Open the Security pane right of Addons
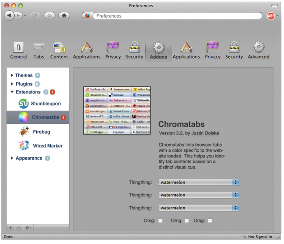This screenshot has width=284, height=244. click(234, 51)
